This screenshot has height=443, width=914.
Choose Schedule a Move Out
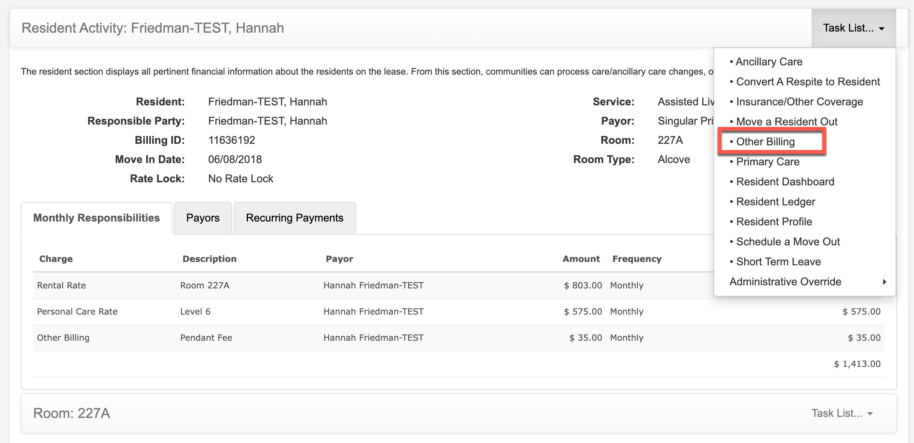coord(788,242)
